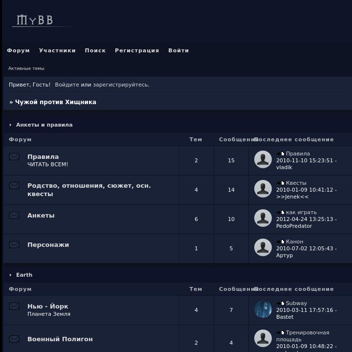Click envelope icon beside Нью - Йорк forum

coord(14,306)
